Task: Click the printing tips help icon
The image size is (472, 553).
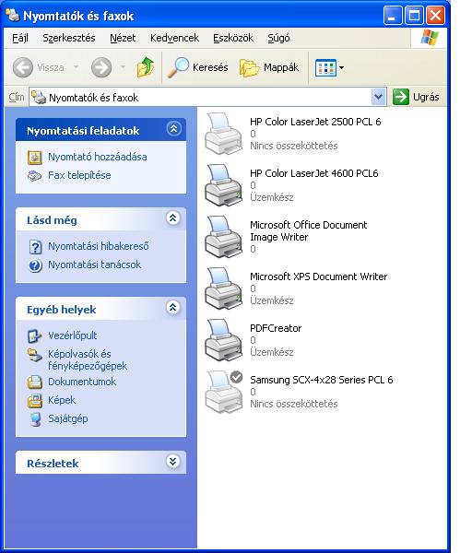Action: tap(35, 265)
